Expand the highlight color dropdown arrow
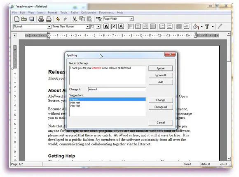This screenshot has width=239, height=177. [202, 27]
